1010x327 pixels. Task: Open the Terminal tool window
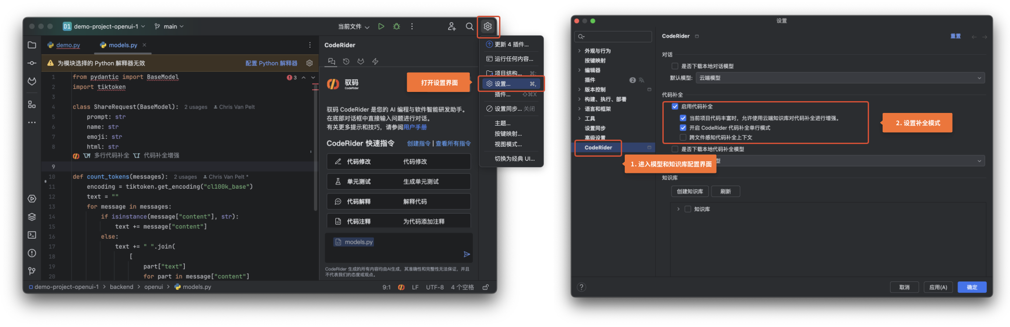[32, 235]
